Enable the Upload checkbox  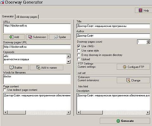pos(79,59)
